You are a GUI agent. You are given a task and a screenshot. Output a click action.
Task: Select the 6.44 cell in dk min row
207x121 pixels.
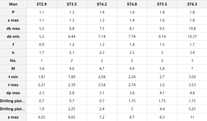(x=72, y=37)
